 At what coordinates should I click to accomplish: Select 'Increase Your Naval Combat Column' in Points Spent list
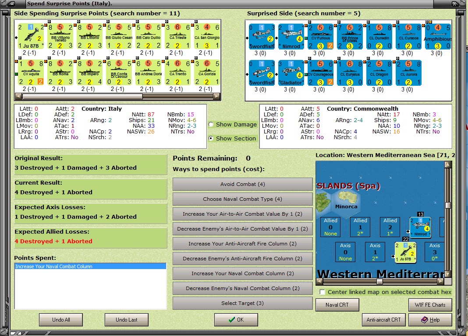90,266
